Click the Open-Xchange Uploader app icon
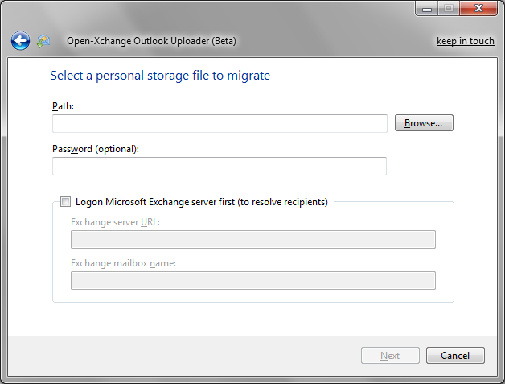Image resolution: width=505 pixels, height=384 pixels. pyautogui.click(x=43, y=41)
